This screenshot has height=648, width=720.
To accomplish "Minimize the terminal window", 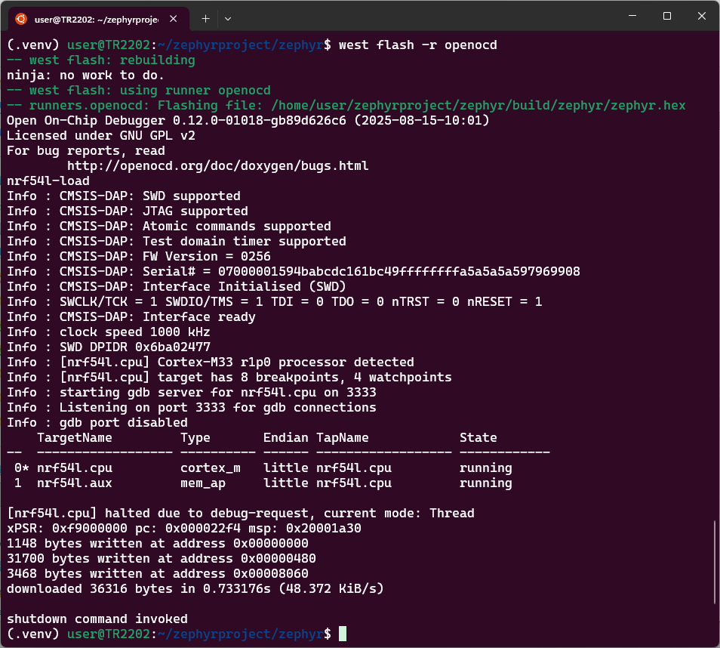I will [x=632, y=16].
